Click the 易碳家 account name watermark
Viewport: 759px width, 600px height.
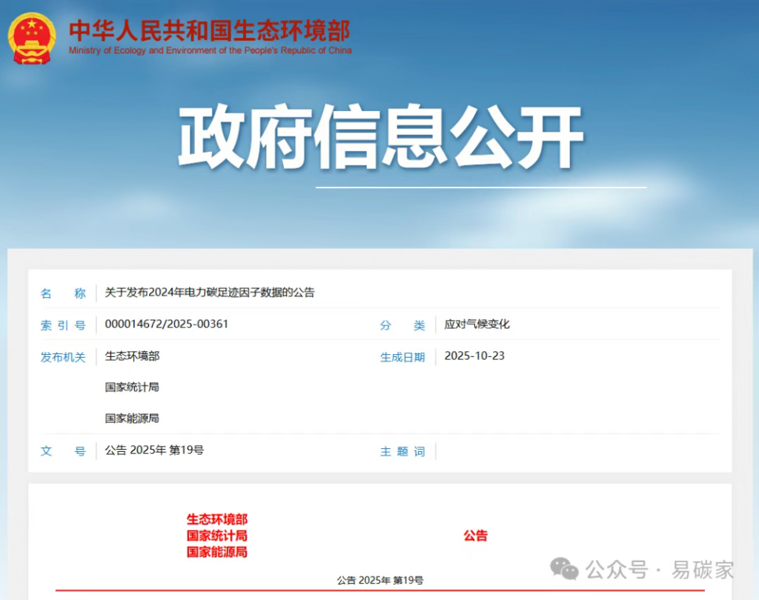[x=703, y=570]
